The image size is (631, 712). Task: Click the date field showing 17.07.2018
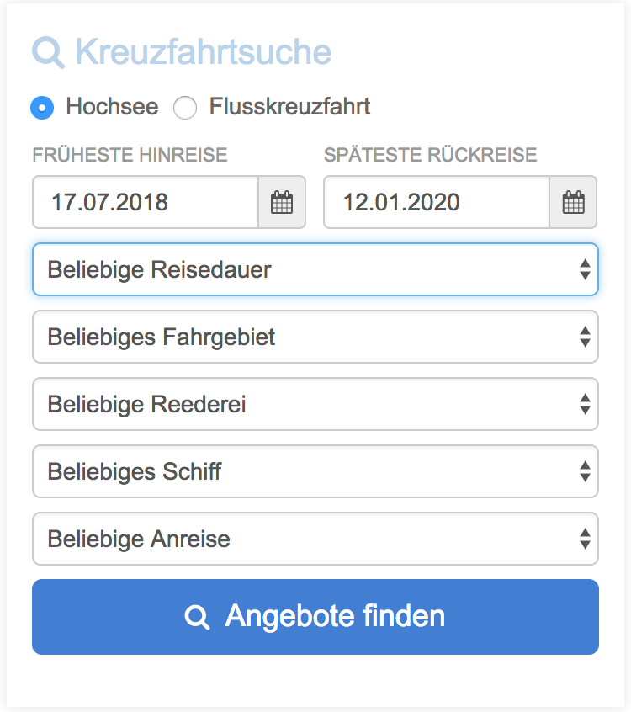point(143,202)
